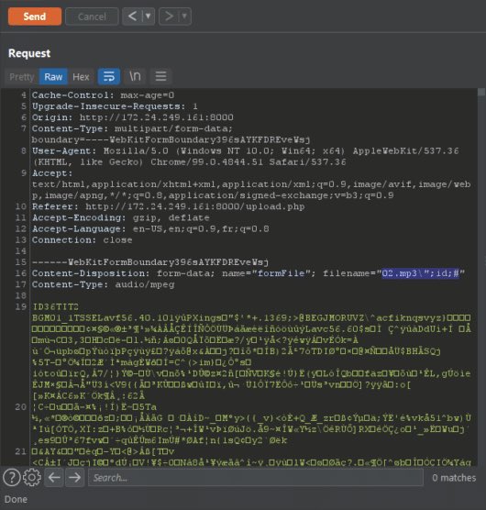The image size is (486, 510).
Task: Switch to the Hex view tab
Action: click(81, 77)
